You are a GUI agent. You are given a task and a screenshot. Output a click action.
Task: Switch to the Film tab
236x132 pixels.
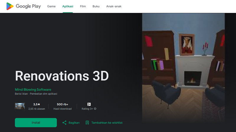pyautogui.click(x=83, y=6)
